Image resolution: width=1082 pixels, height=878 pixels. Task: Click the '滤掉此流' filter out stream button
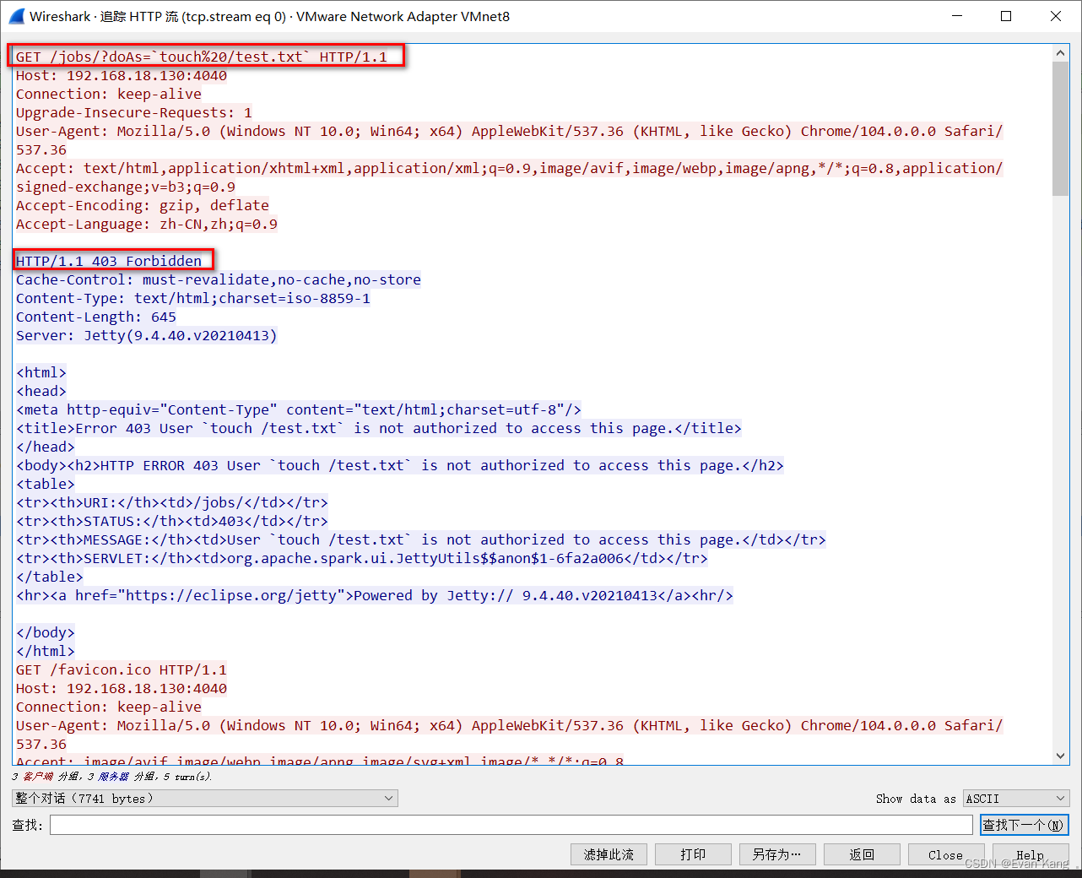point(609,854)
